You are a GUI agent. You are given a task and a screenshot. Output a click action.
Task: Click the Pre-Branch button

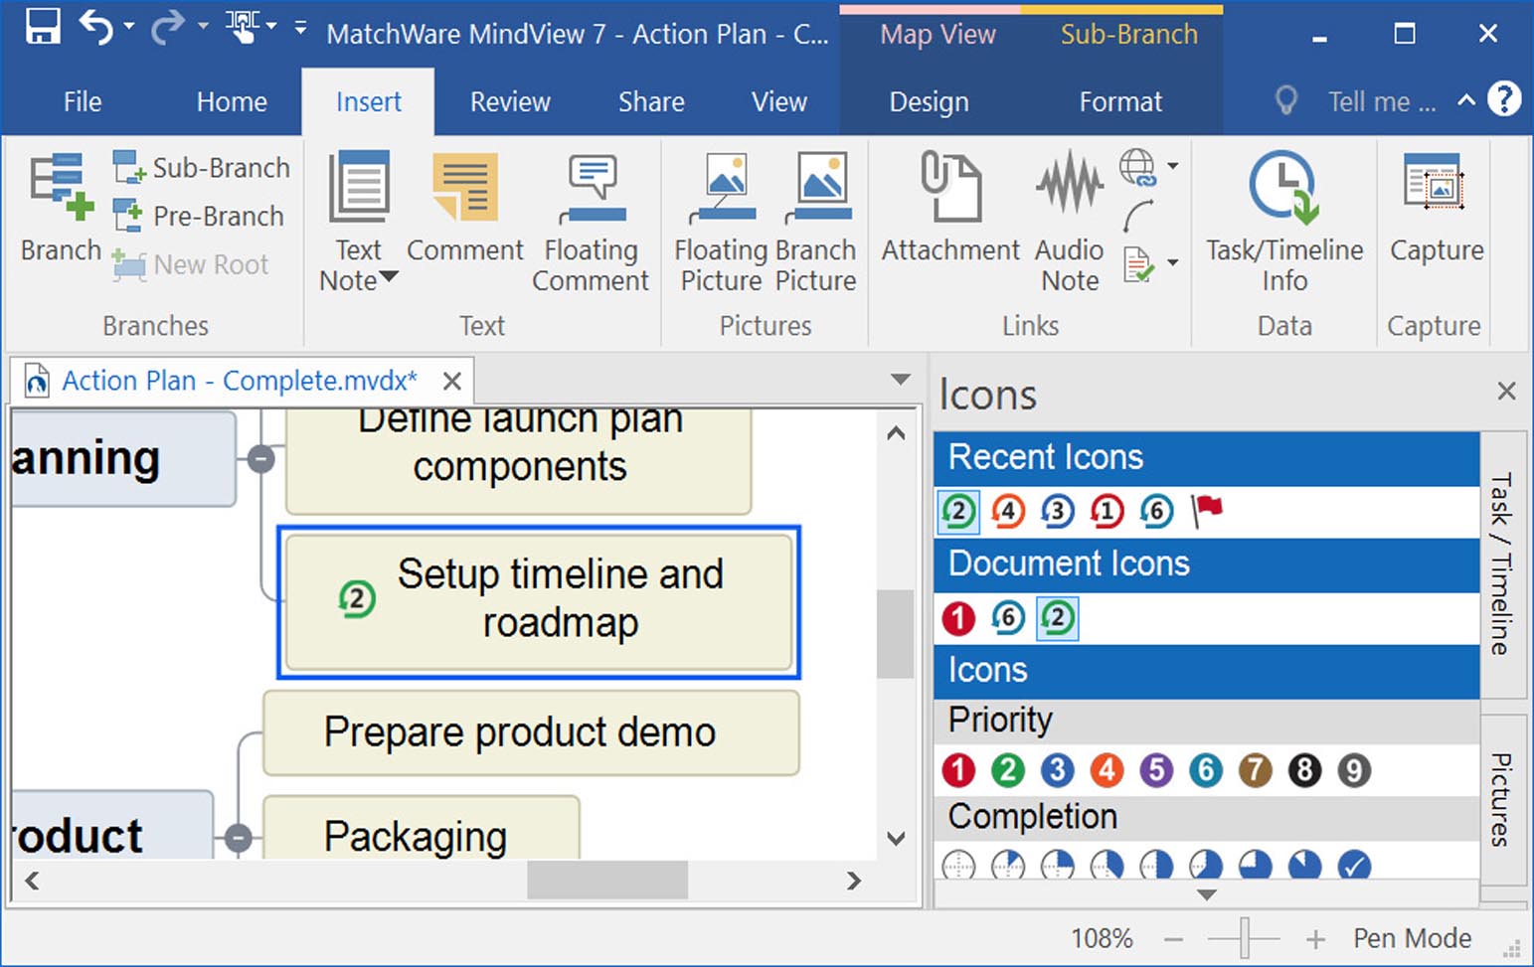coord(199,216)
